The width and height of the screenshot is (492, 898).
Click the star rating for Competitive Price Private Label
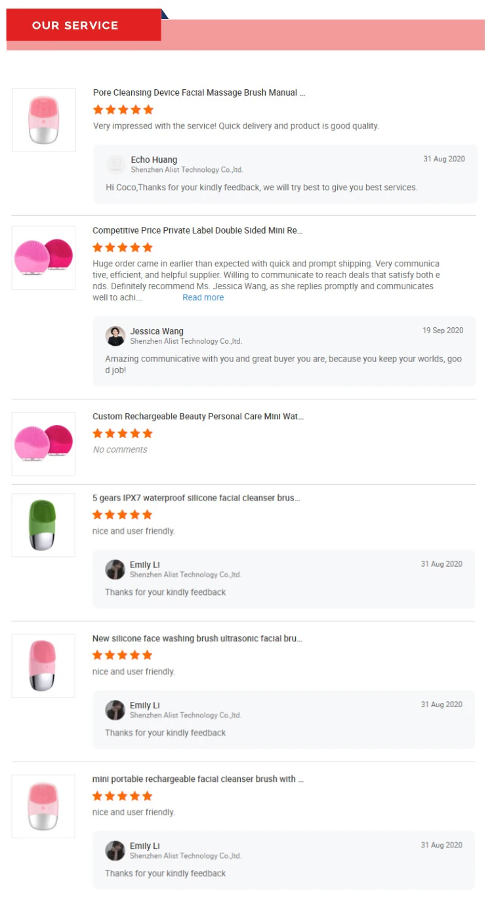coord(123,247)
